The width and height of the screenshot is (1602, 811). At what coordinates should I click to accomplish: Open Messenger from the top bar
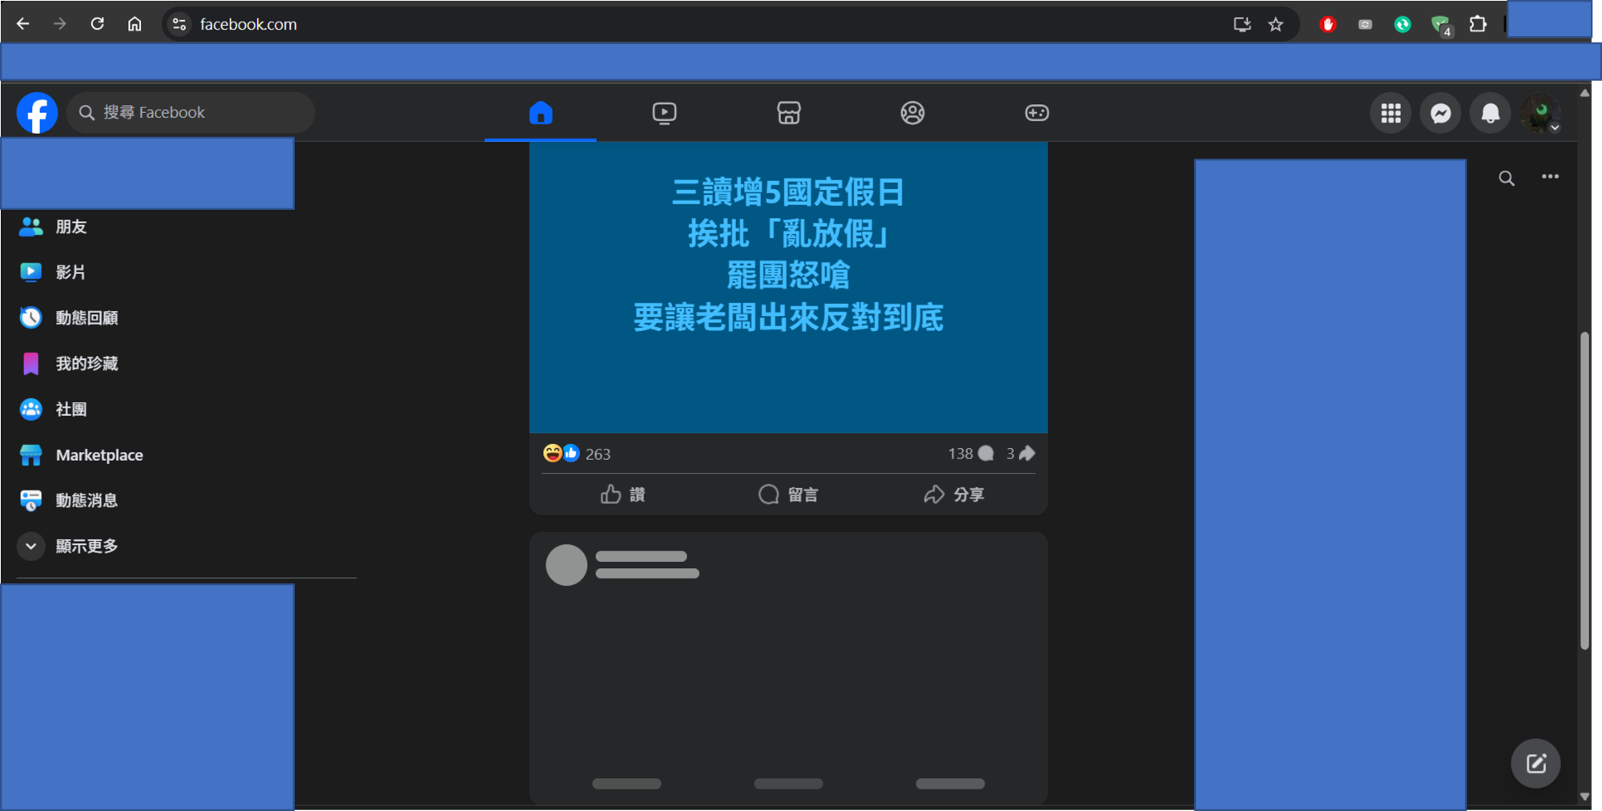click(1440, 113)
